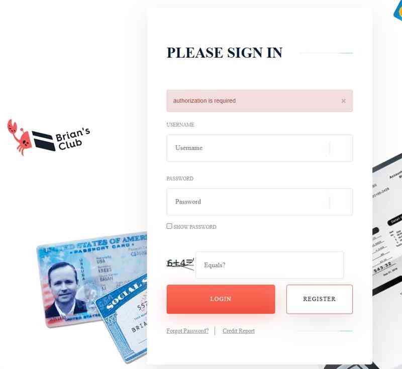
Task: Click the red crab mascot icon
Action: pos(19,137)
